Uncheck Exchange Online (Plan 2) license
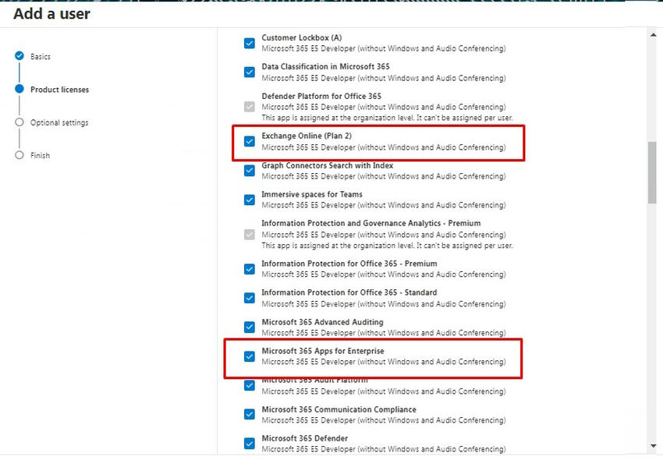The image size is (663, 460). click(249, 140)
